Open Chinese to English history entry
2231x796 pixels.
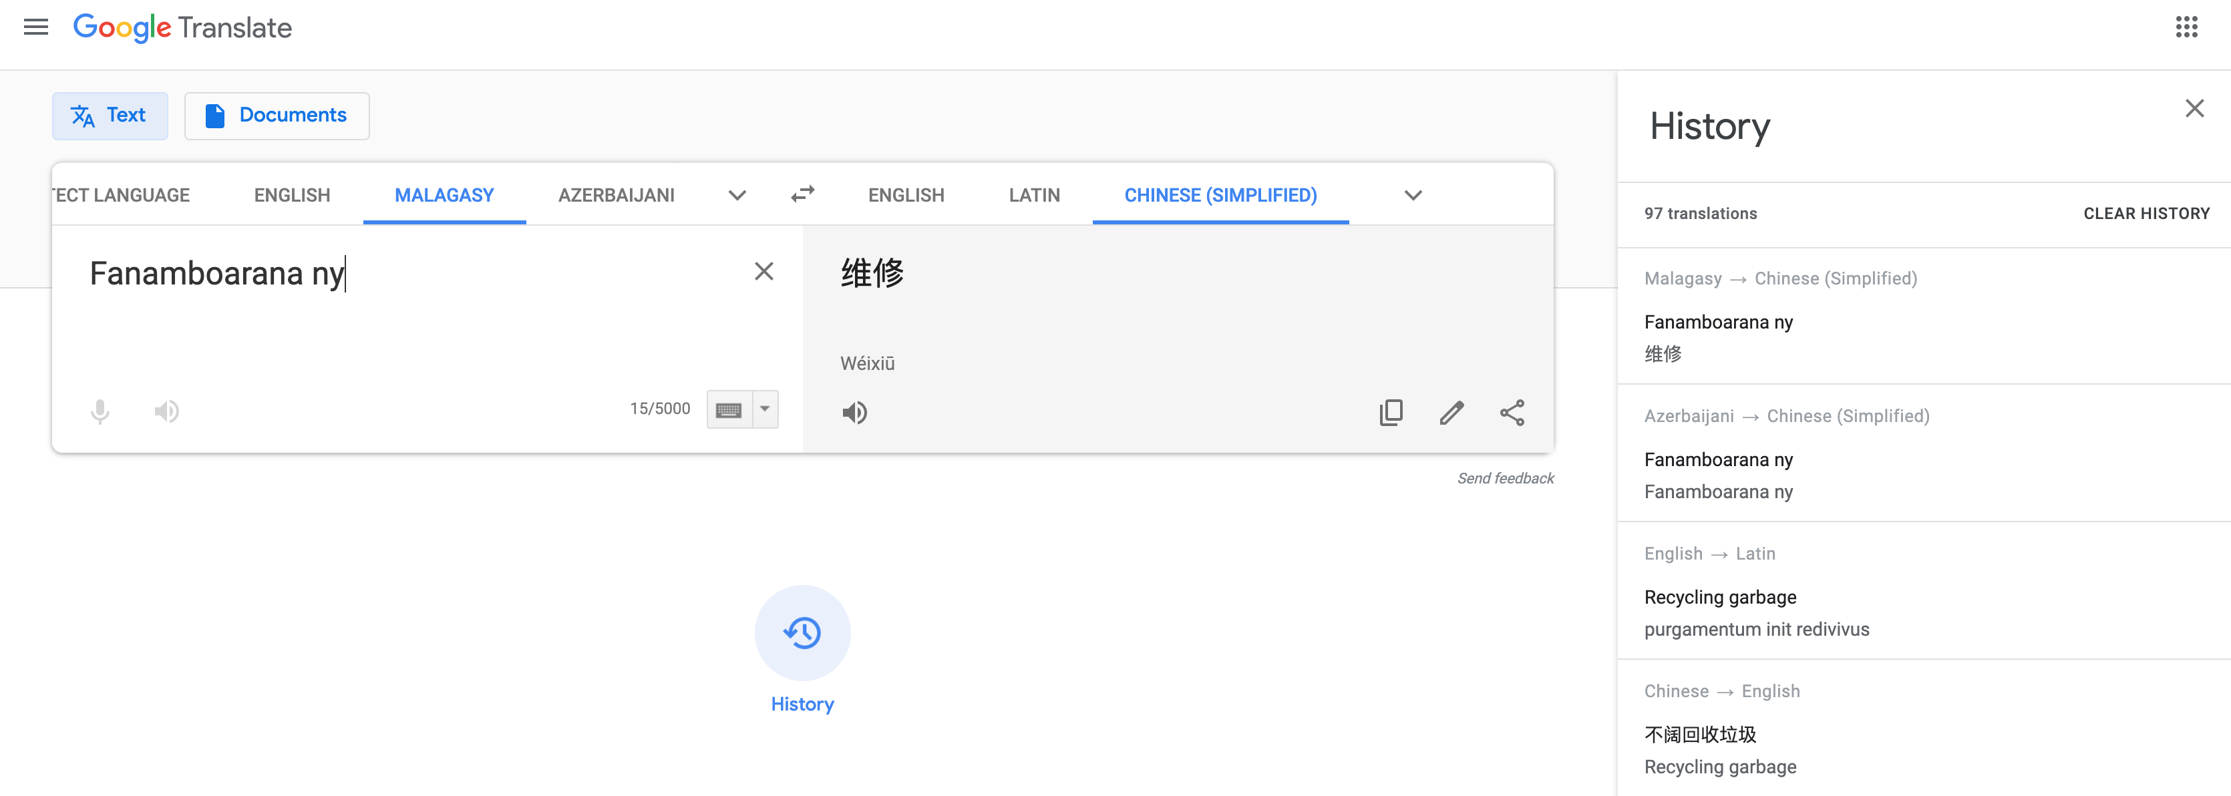(x=1924, y=729)
